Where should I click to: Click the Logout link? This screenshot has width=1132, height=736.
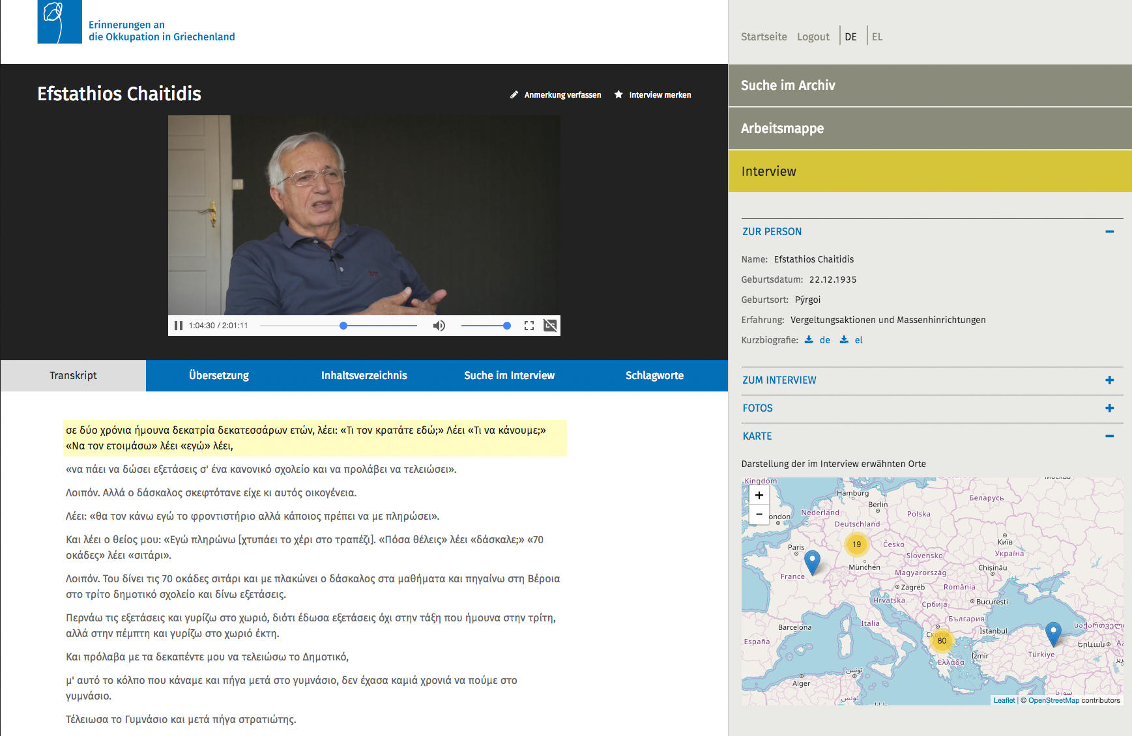point(813,36)
